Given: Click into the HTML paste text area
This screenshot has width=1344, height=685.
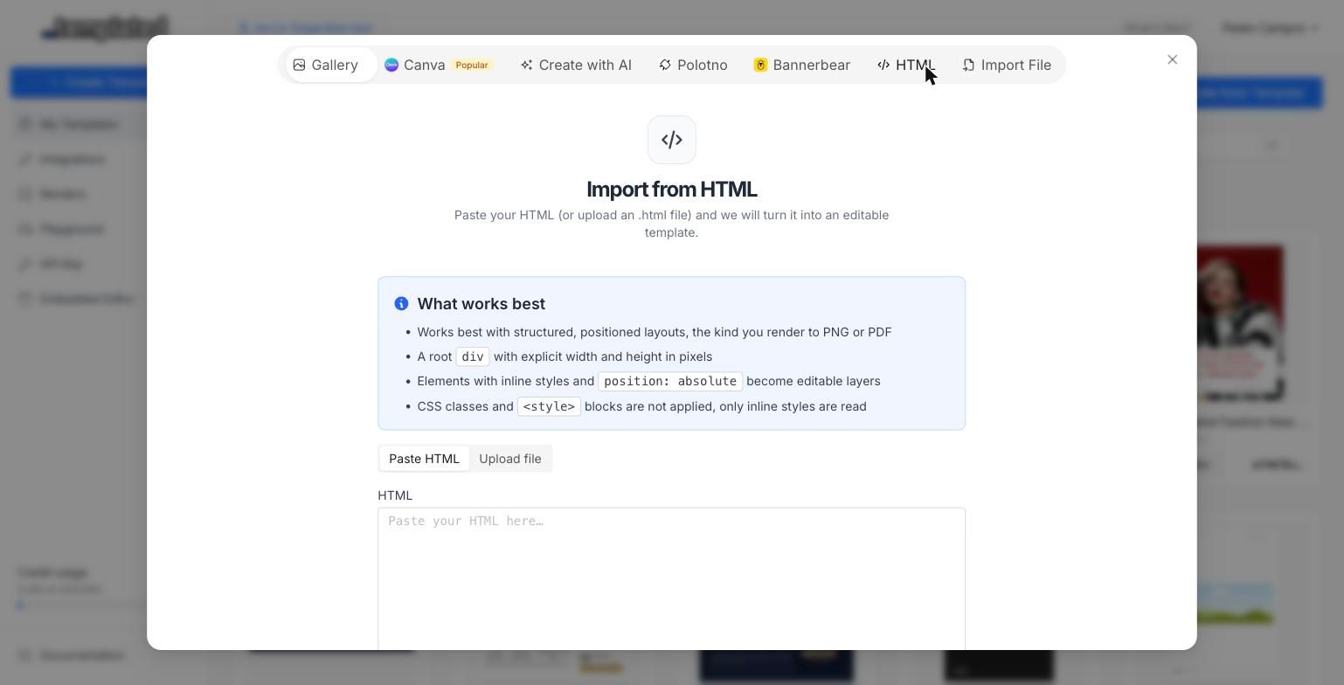Looking at the screenshot, I should (x=671, y=578).
